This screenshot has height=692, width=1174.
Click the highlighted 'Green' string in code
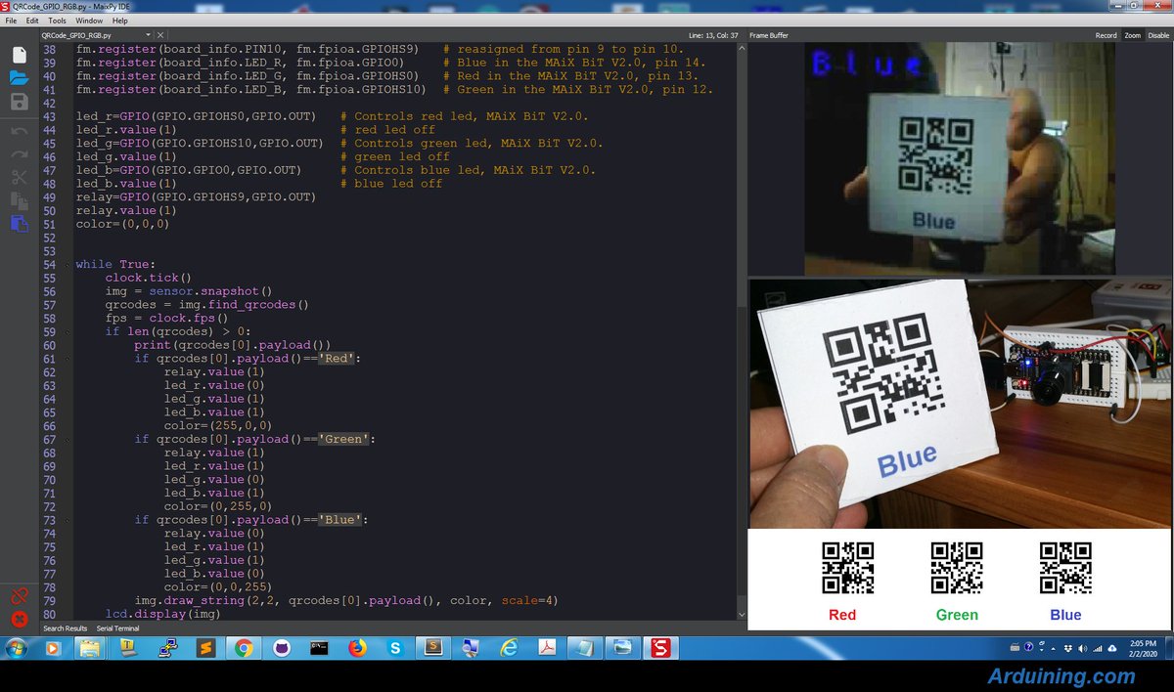point(343,440)
